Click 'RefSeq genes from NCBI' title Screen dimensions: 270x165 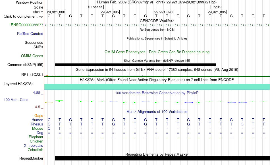click(x=157, y=30)
